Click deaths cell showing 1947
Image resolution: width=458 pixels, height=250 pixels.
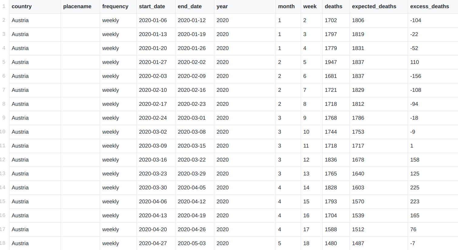(x=331, y=62)
